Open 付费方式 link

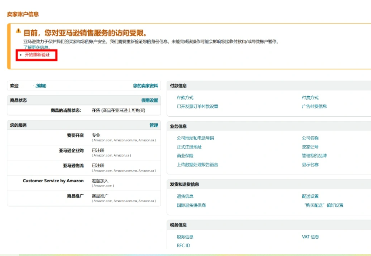310,98
